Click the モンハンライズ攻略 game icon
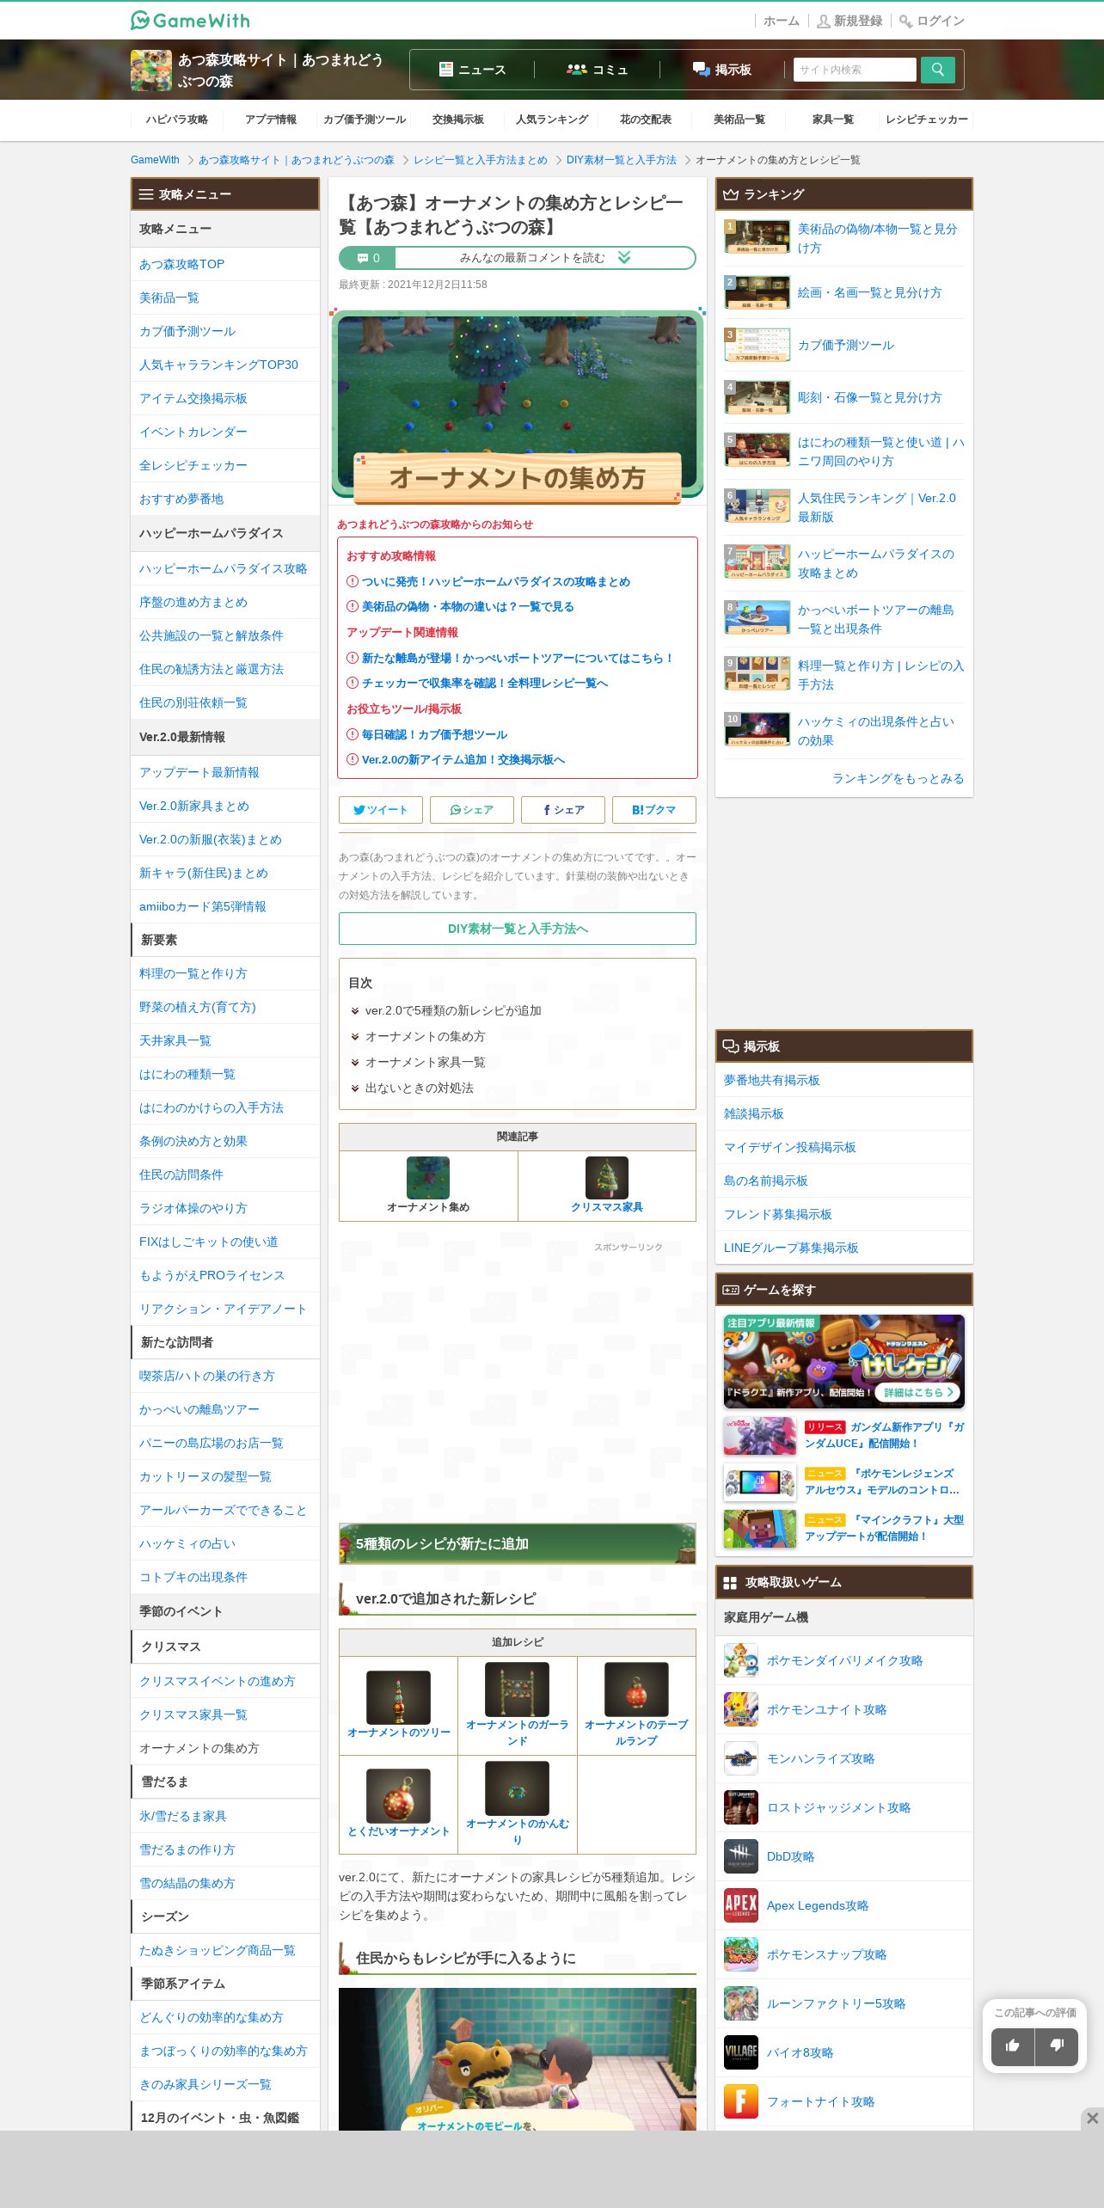 (740, 1758)
